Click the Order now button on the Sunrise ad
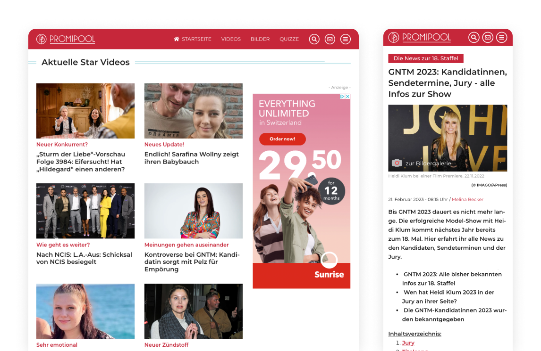 pos(282,139)
